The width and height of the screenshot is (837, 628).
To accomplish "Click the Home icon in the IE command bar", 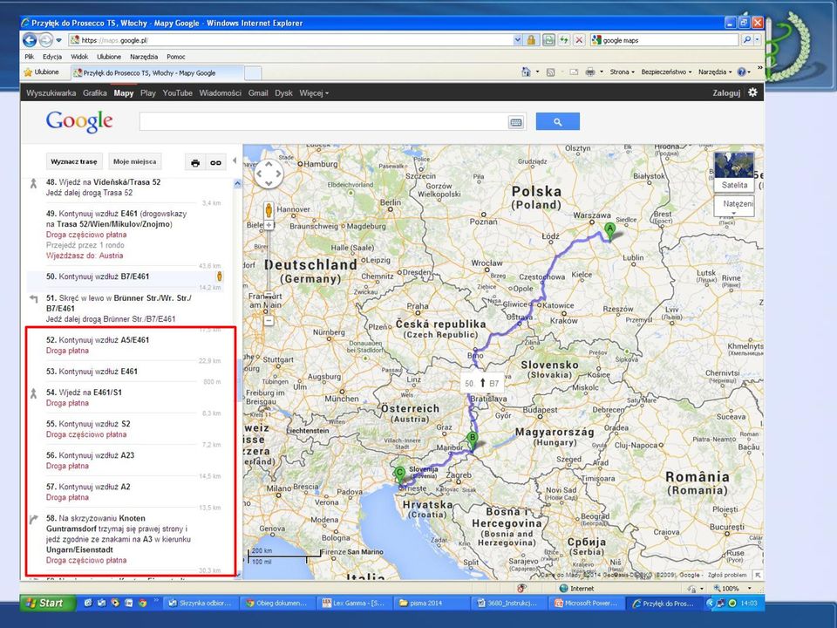I will point(526,72).
